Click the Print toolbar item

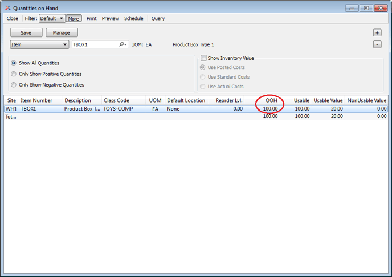tap(91, 18)
